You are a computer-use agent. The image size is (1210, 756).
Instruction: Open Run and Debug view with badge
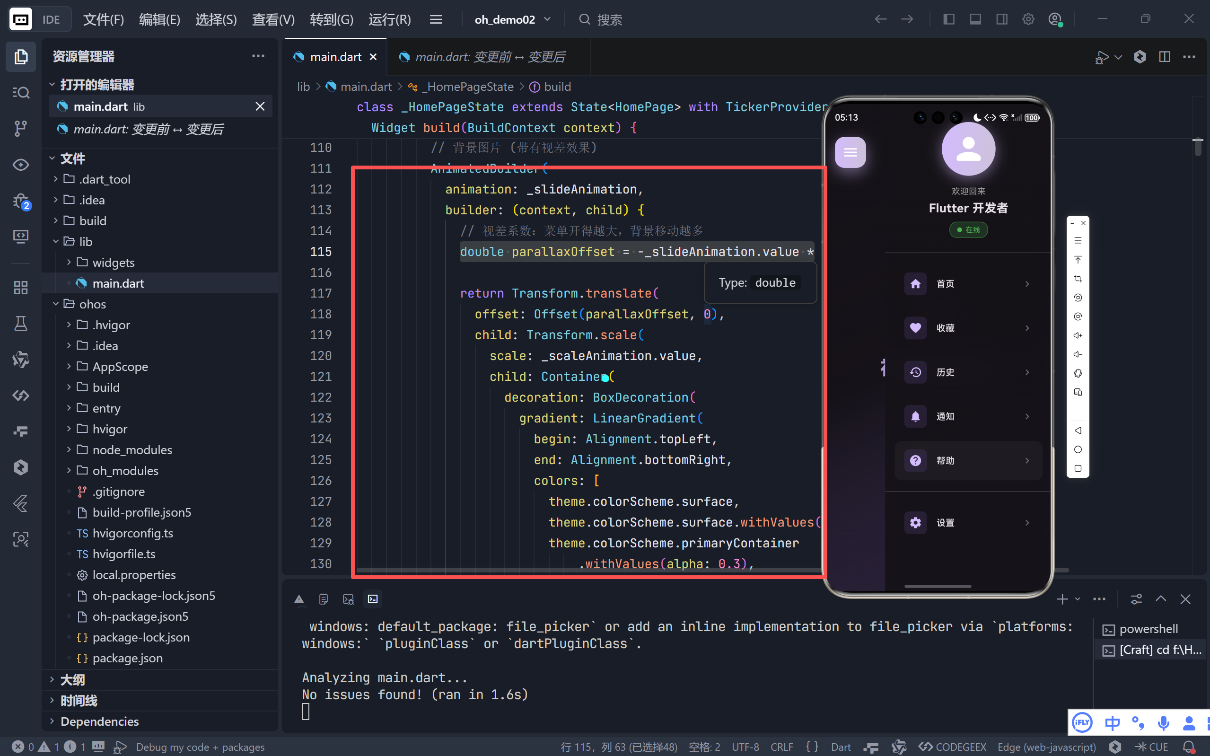point(20,202)
